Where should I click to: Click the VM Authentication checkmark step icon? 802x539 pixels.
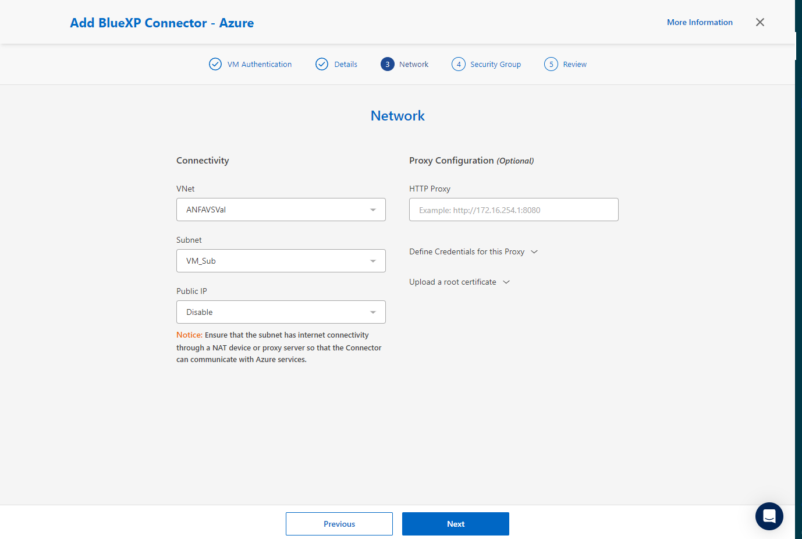pos(215,64)
